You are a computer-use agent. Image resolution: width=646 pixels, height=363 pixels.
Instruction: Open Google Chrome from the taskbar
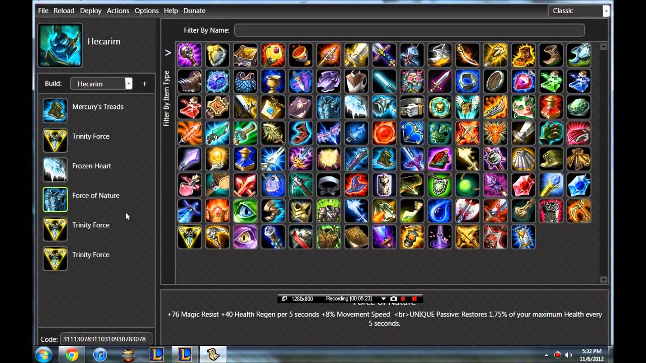coord(72,355)
